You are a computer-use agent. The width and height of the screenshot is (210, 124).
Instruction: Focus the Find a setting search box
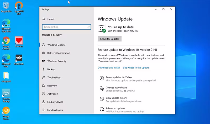(x=66, y=27)
